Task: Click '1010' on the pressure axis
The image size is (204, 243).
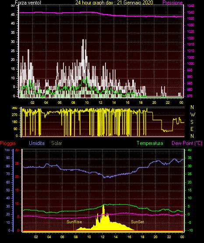Action: [x=190, y=51]
